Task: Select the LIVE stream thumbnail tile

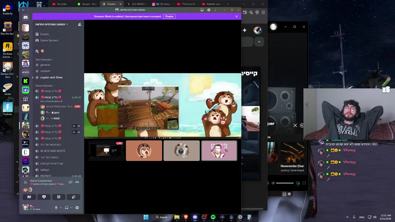Action: point(106,151)
